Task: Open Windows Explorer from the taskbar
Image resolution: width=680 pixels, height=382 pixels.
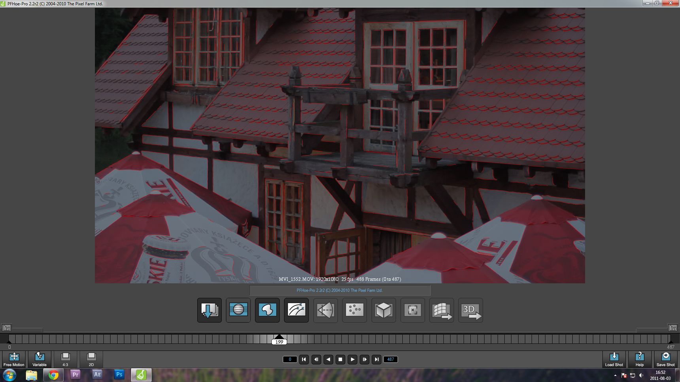Action: (x=31, y=375)
